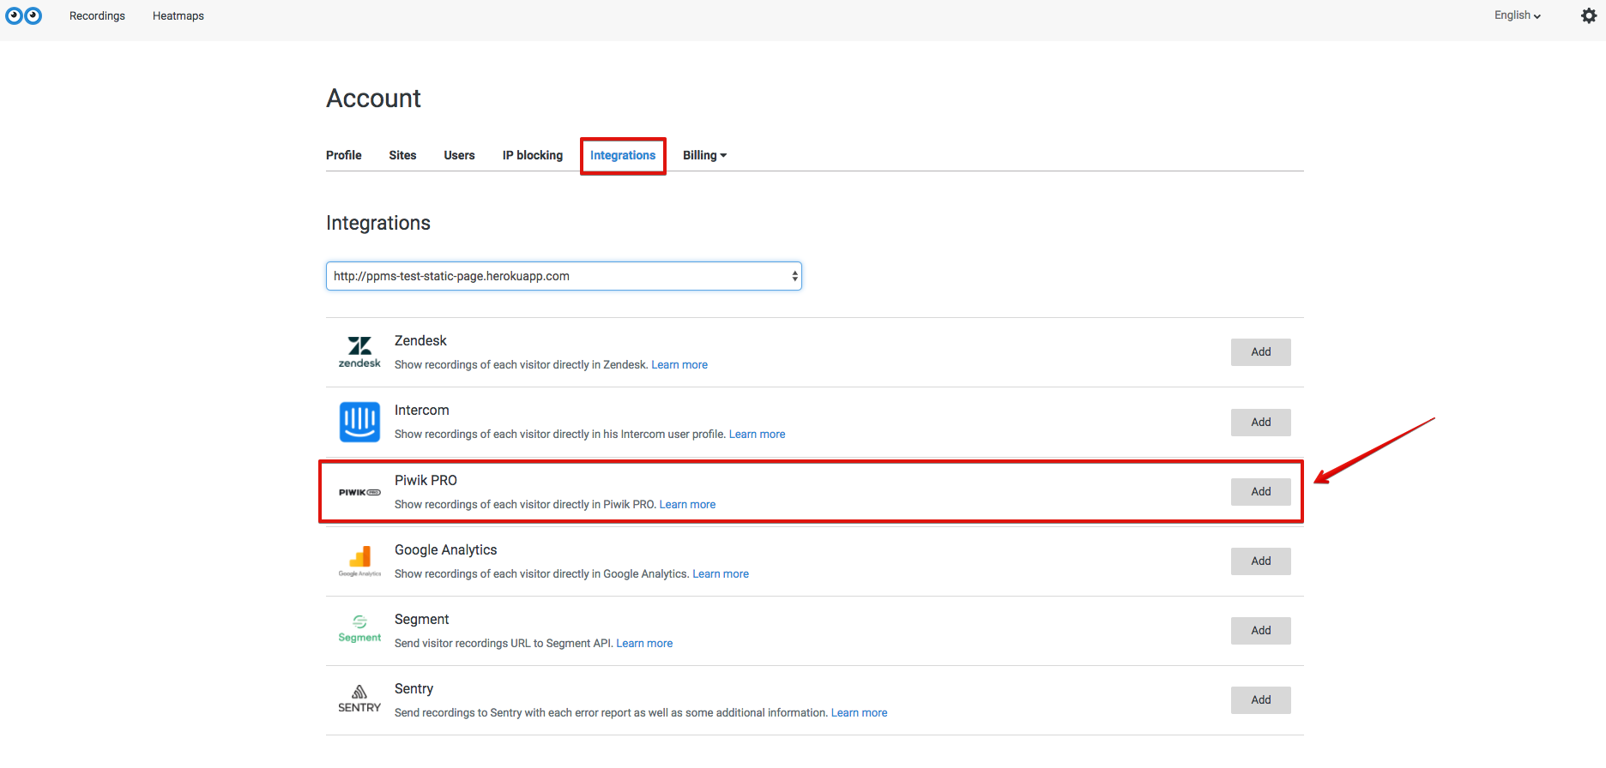Expand the Billing dropdown tab
The image size is (1606, 768).
click(x=704, y=155)
